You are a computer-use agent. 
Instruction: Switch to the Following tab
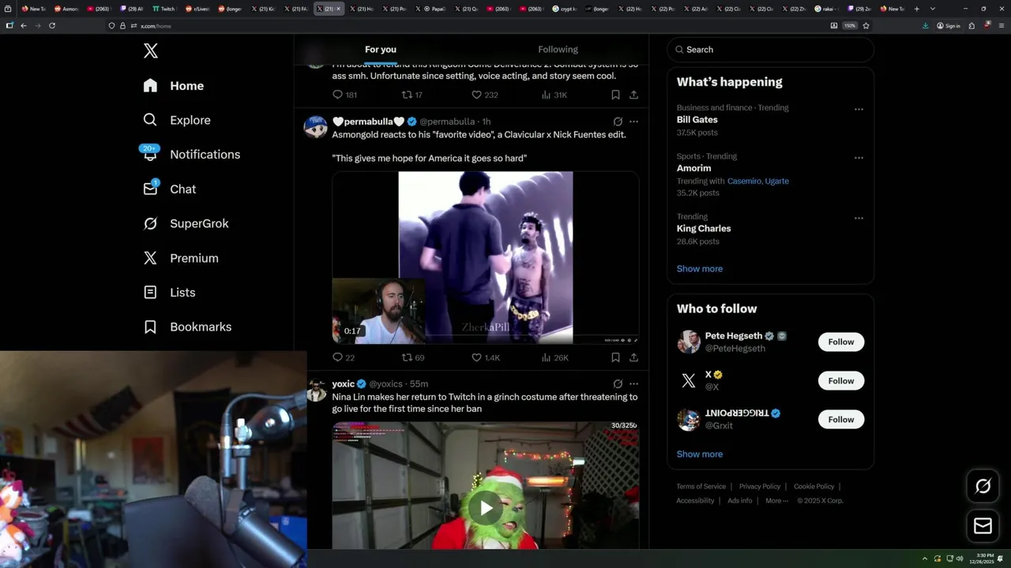click(558, 50)
